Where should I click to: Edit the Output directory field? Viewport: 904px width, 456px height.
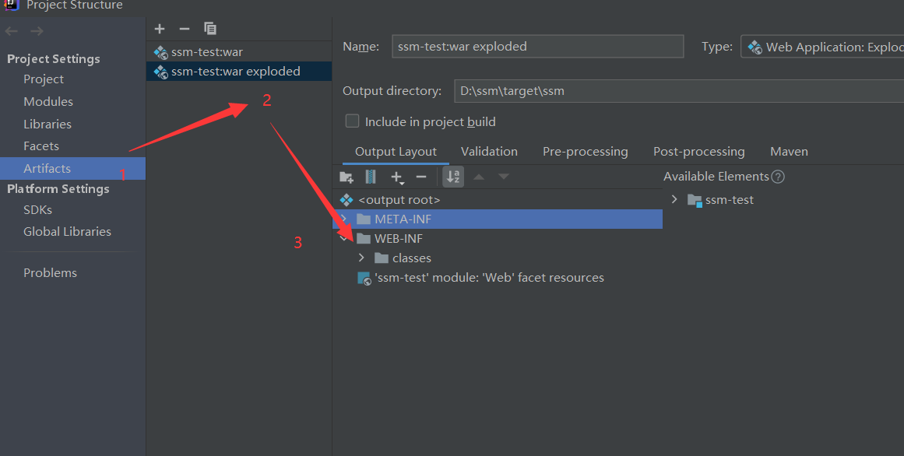[679, 91]
